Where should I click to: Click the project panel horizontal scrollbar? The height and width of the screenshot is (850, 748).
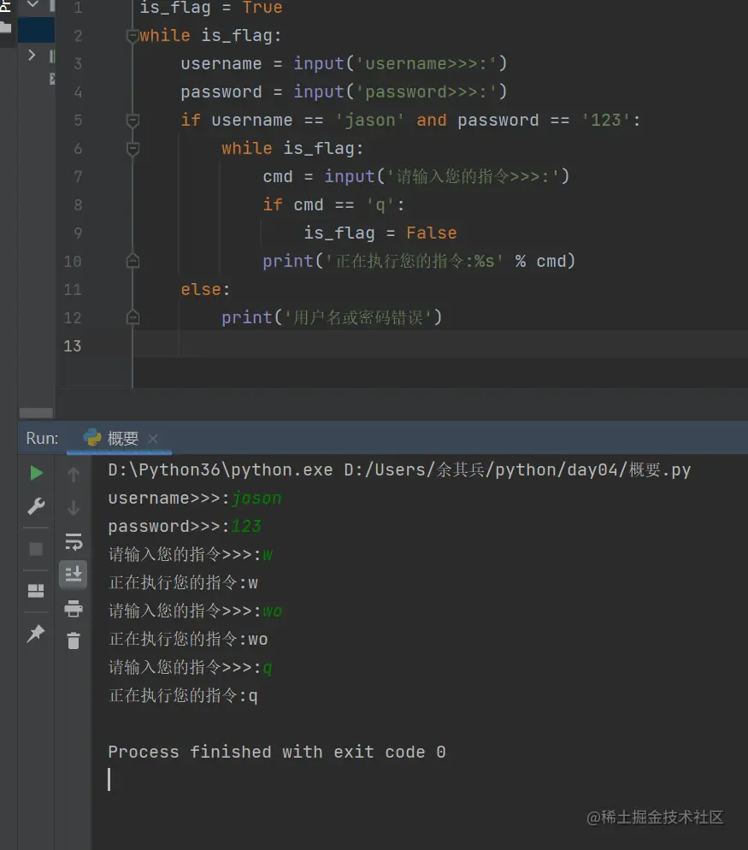36,413
